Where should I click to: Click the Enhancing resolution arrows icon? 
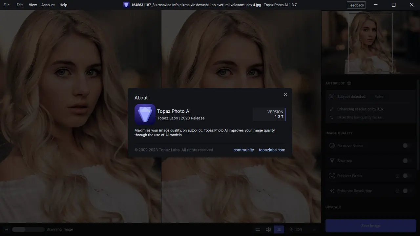[x=331, y=109]
